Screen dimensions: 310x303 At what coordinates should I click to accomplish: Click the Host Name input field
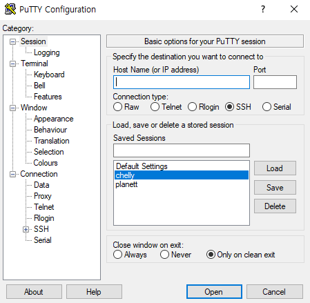click(182, 82)
